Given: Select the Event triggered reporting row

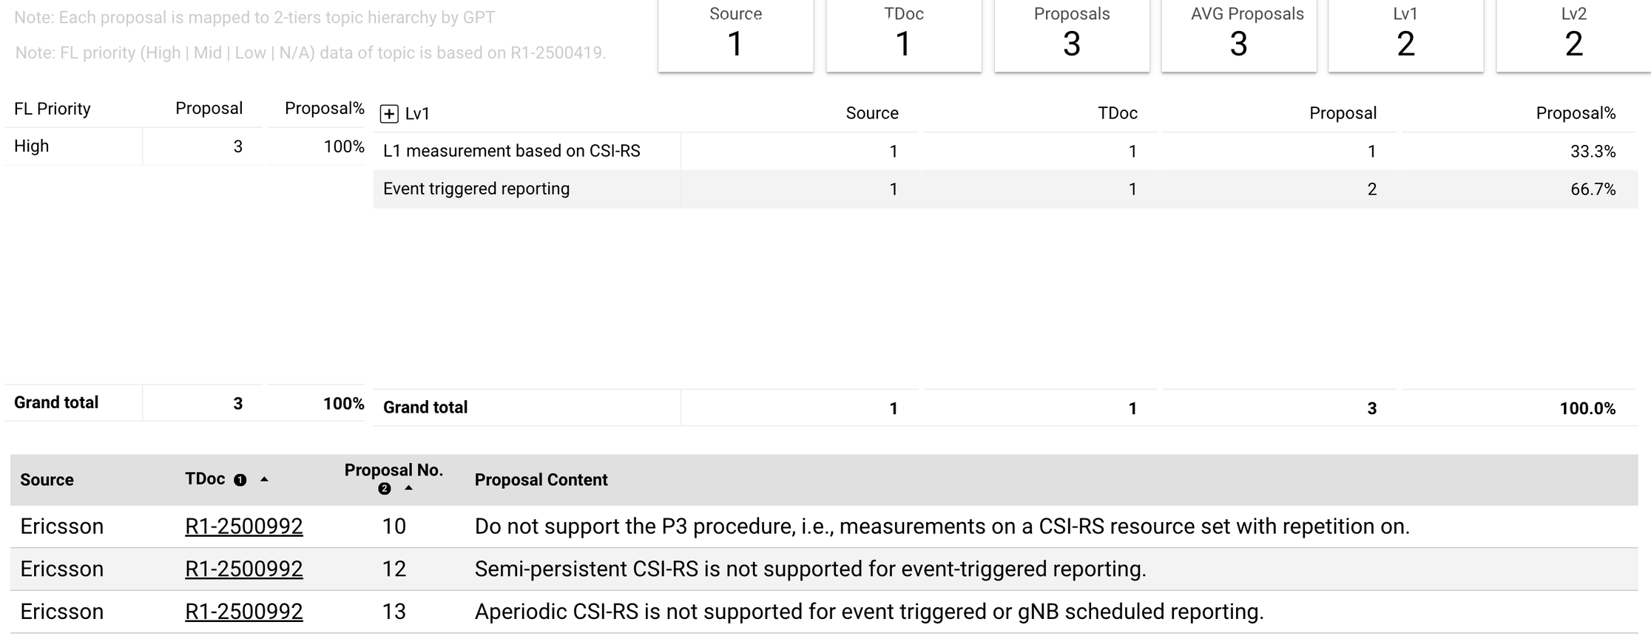Looking at the screenshot, I should 476,189.
